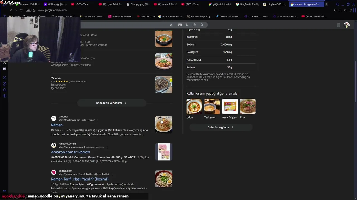Click the Wikipedia favicon next to Vikipedi

click(54, 118)
